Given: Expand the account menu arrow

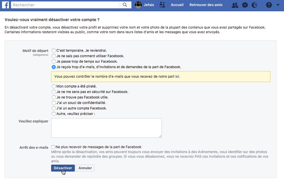Looking at the screenshot, I should click(278, 5).
